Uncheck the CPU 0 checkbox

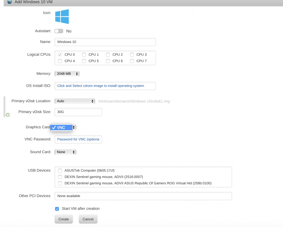coord(60,55)
